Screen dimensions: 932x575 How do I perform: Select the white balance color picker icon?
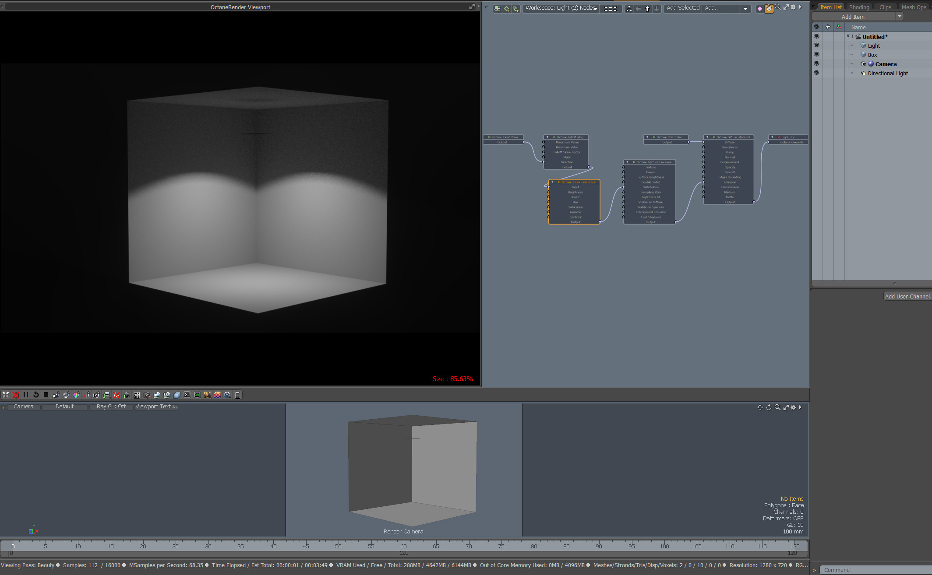point(76,395)
